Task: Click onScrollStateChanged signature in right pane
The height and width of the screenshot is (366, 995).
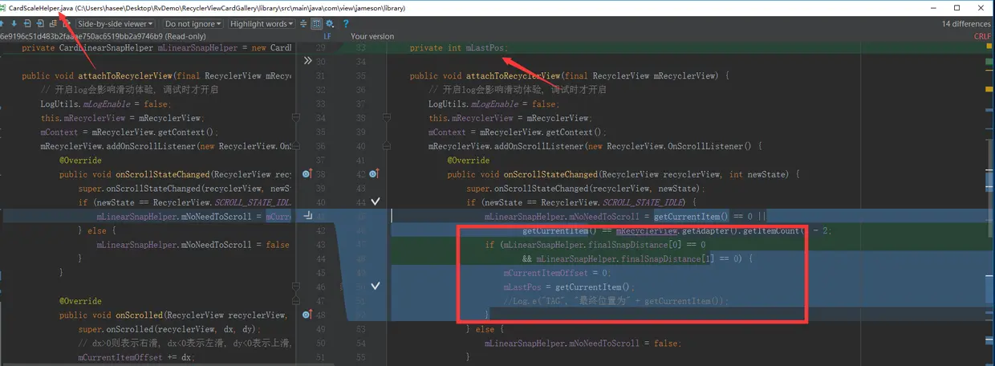Action: pyautogui.click(x=623, y=174)
